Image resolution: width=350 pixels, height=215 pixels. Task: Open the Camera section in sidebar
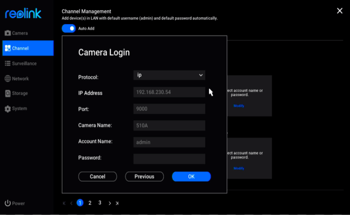coord(19,33)
